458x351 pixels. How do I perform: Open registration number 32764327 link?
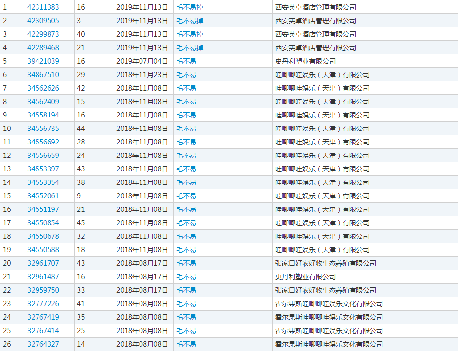[x=43, y=344]
